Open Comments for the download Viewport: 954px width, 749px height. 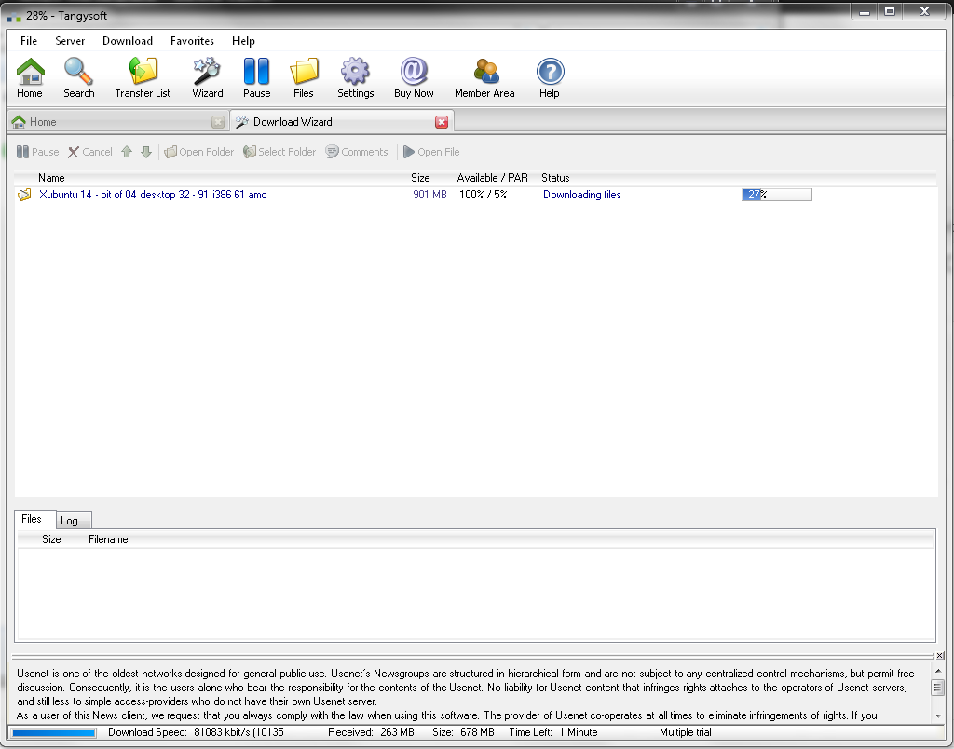(357, 152)
